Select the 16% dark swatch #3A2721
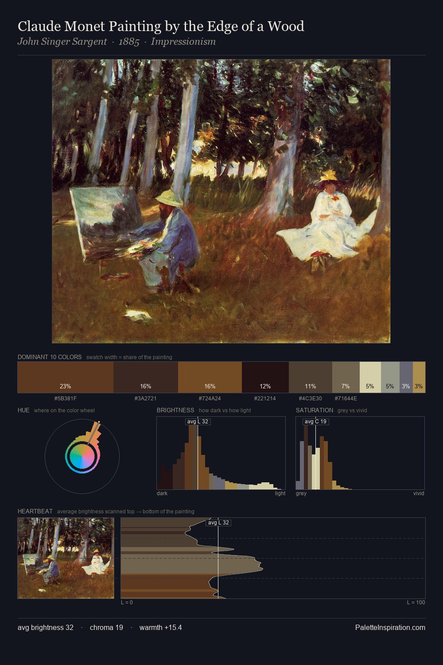Viewport: 443px width, 665px height. point(146,377)
